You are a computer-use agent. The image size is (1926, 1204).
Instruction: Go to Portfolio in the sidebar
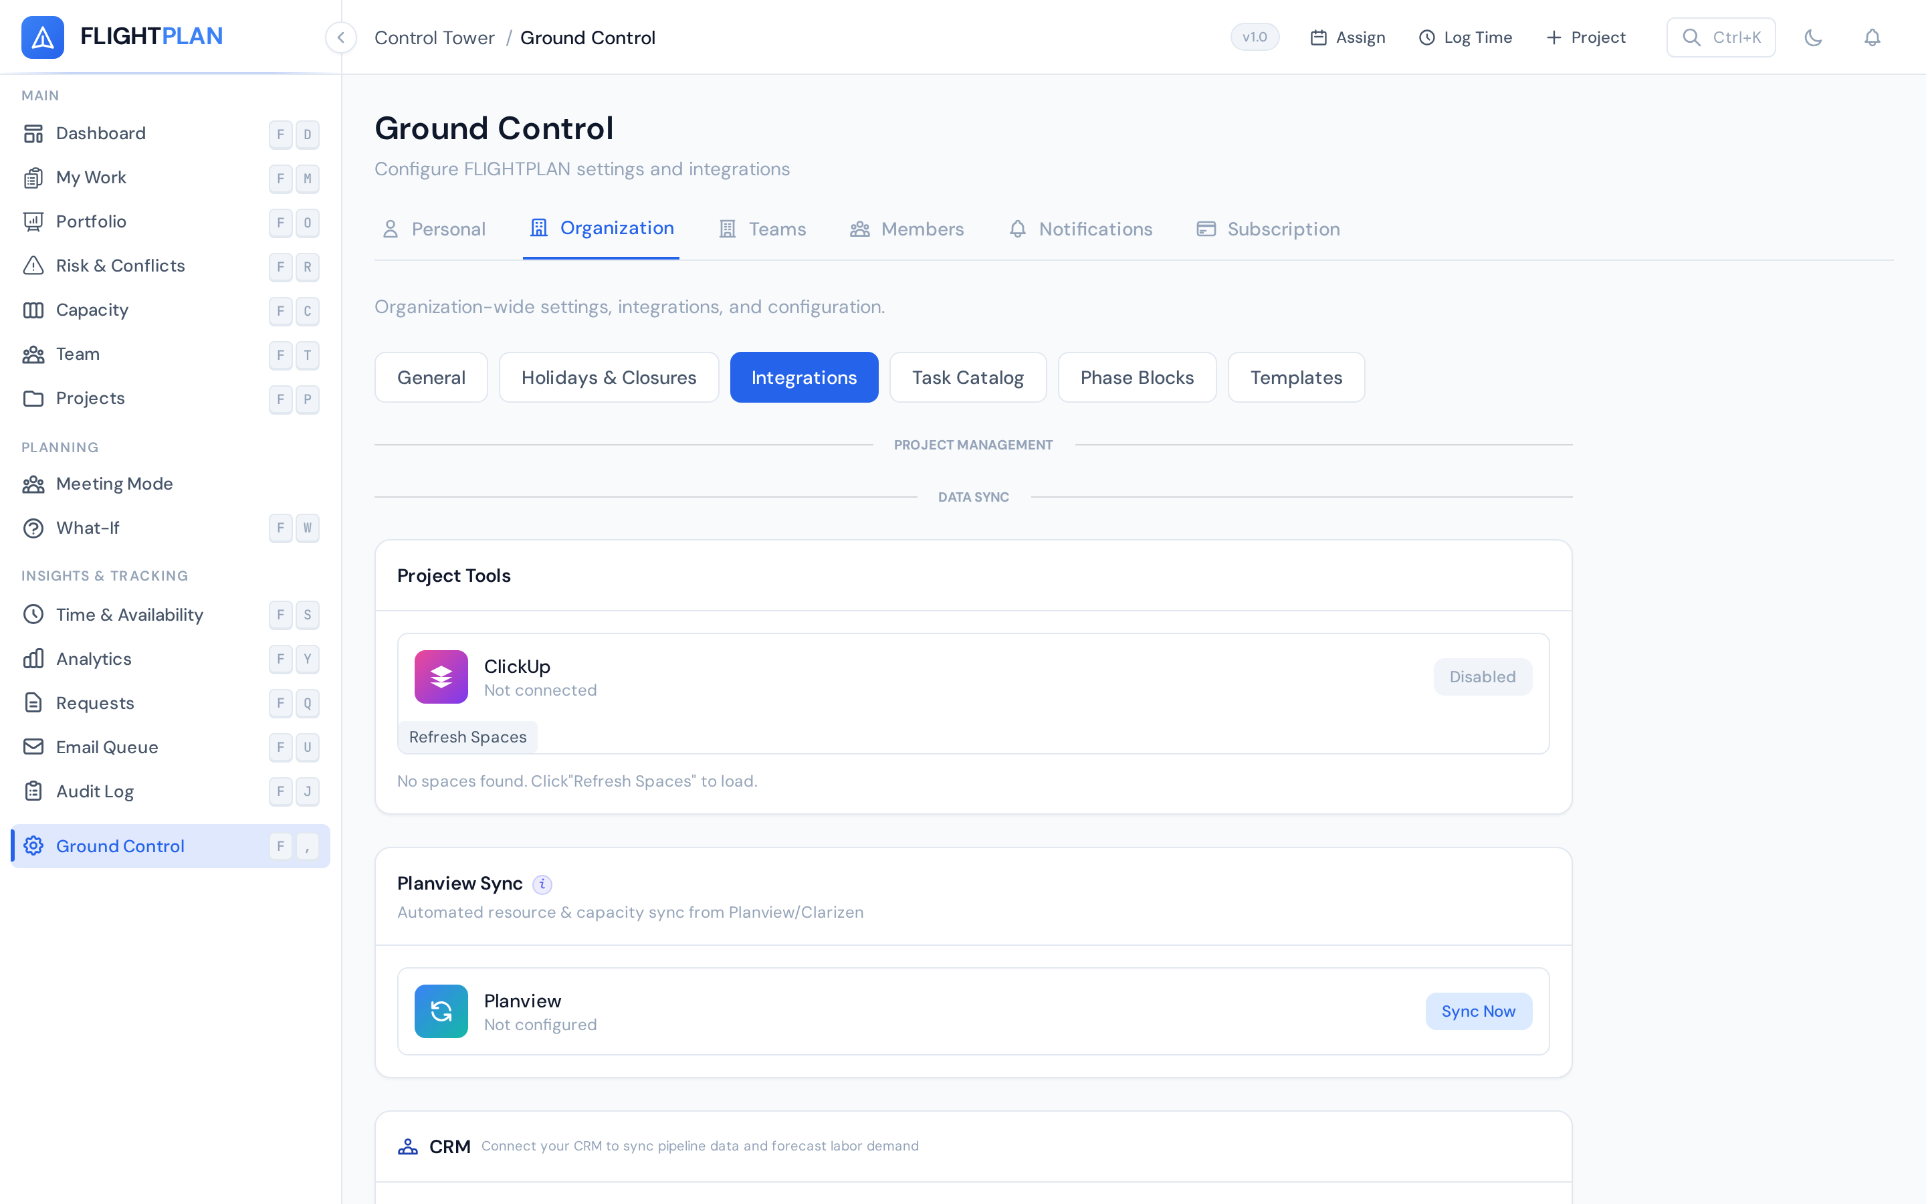click(x=171, y=221)
